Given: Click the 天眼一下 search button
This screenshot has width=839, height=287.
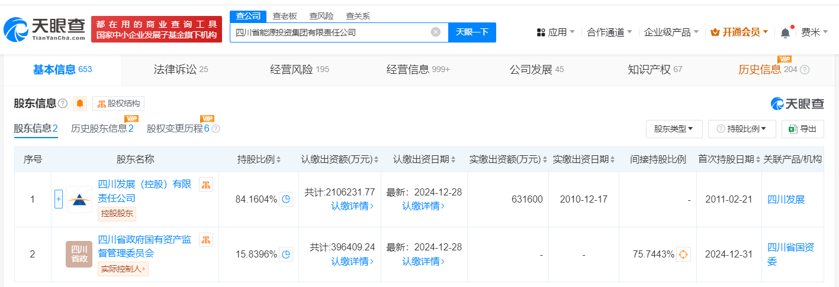Looking at the screenshot, I should click(472, 32).
